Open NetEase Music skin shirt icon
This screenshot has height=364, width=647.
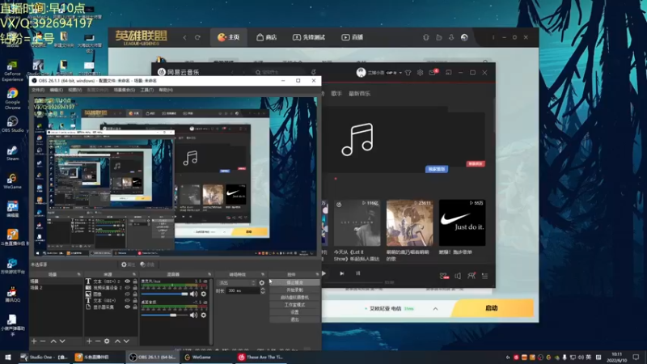coord(408,73)
